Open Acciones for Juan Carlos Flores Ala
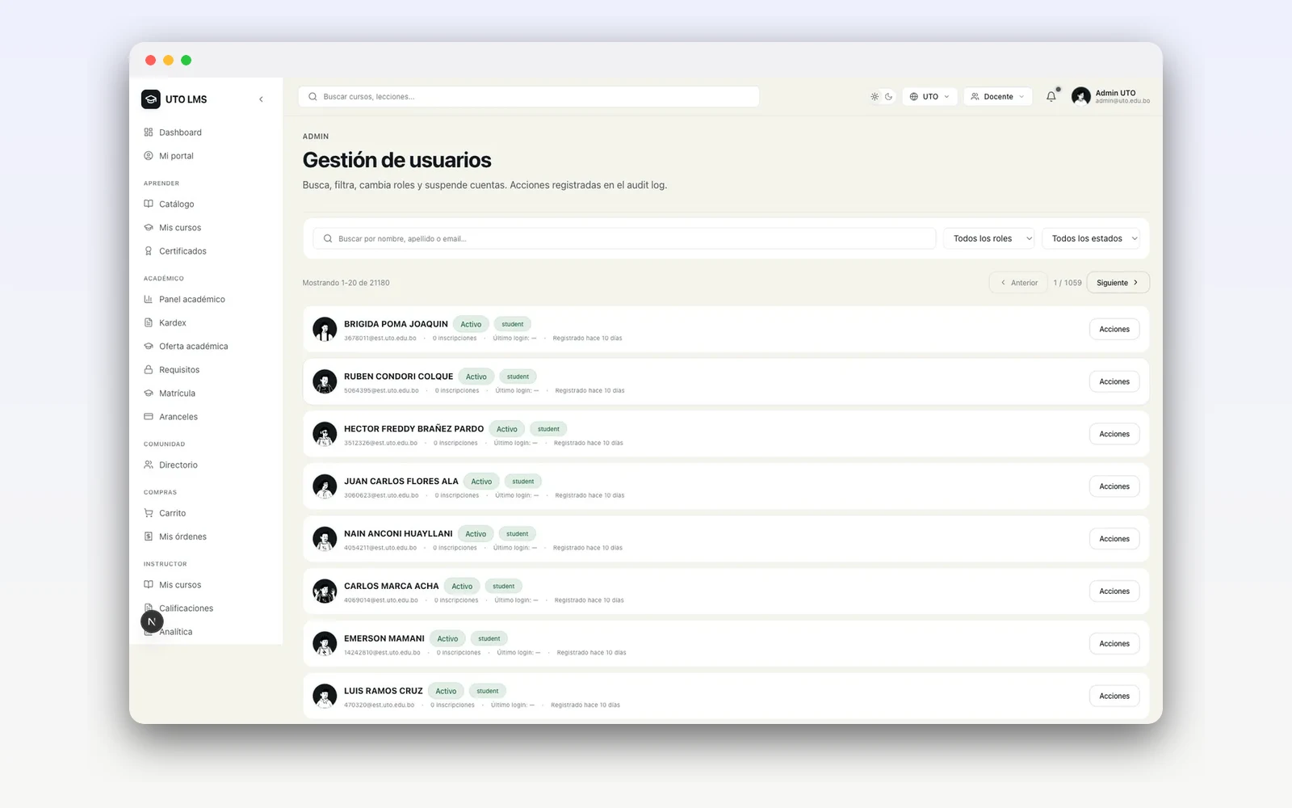 point(1114,486)
